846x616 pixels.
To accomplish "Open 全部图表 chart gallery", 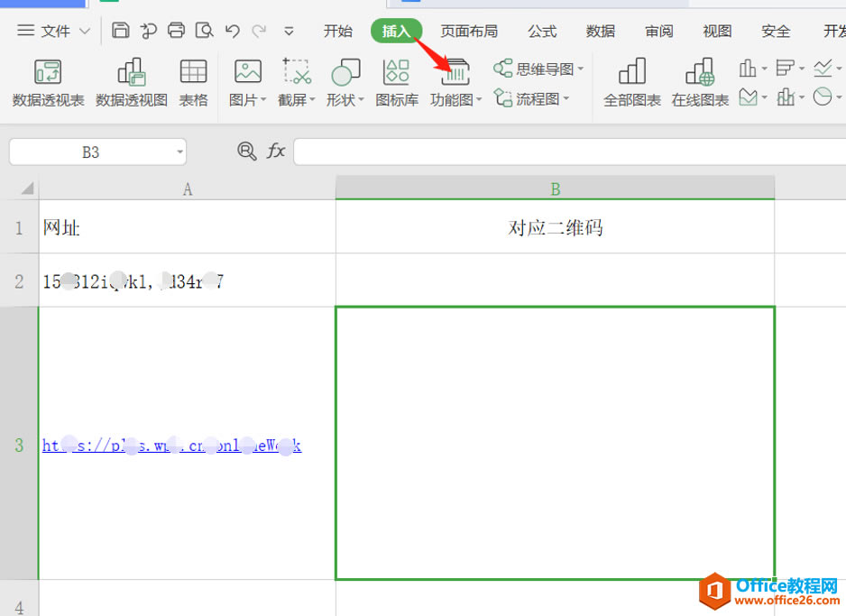I will [x=632, y=83].
